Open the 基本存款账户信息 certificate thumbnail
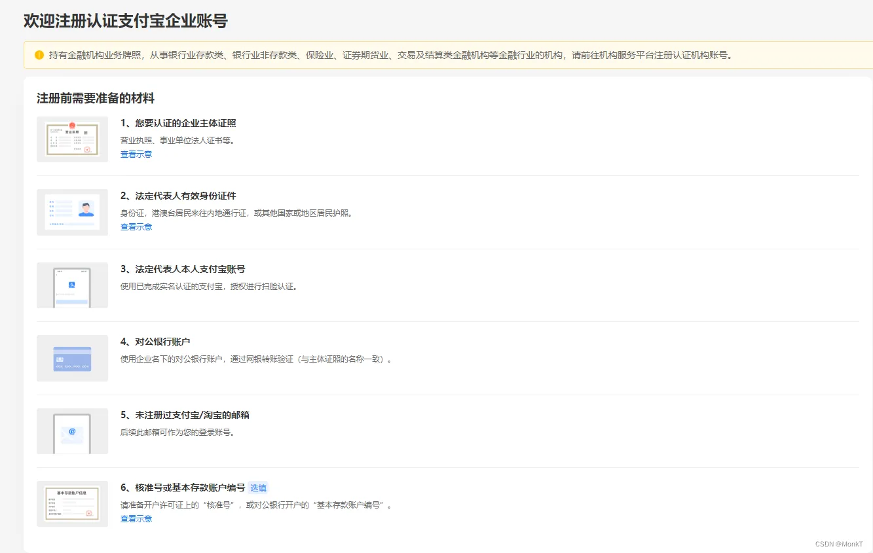This screenshot has height=553, width=873. click(x=72, y=504)
